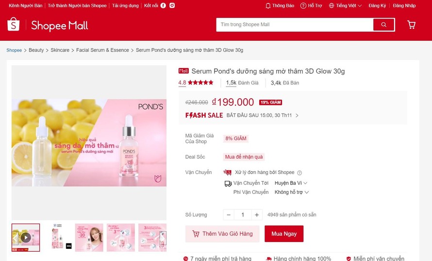Select the model photo thumbnail

pyautogui.click(x=89, y=237)
